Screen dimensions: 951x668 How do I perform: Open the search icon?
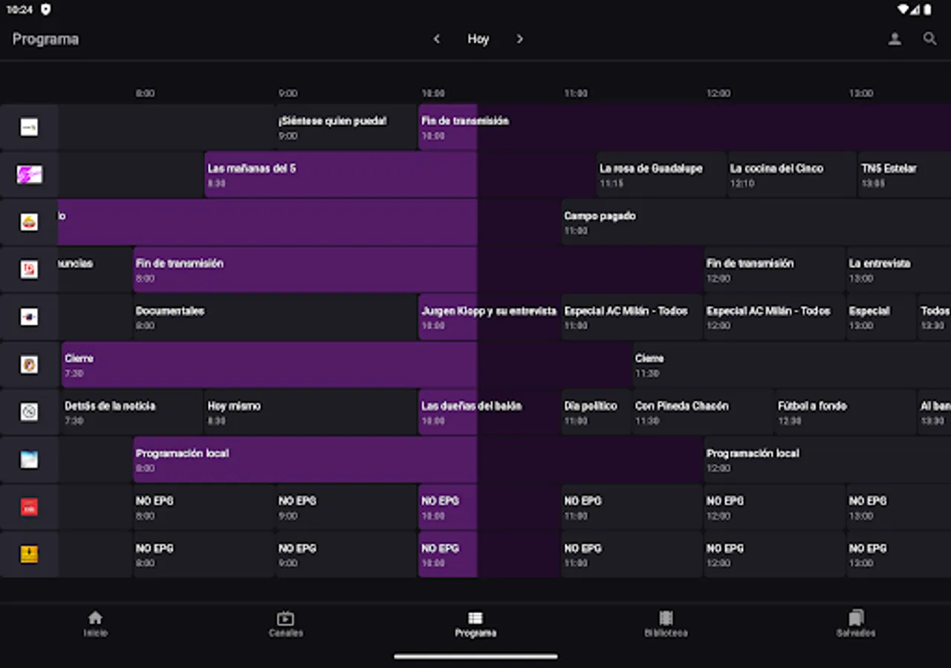pos(929,39)
